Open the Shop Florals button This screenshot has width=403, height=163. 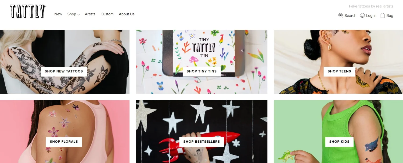tap(64, 142)
